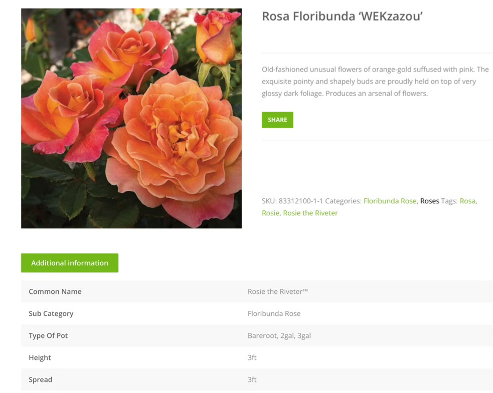The image size is (493, 393).
Task: Click the Common Name row label
Action: click(55, 291)
